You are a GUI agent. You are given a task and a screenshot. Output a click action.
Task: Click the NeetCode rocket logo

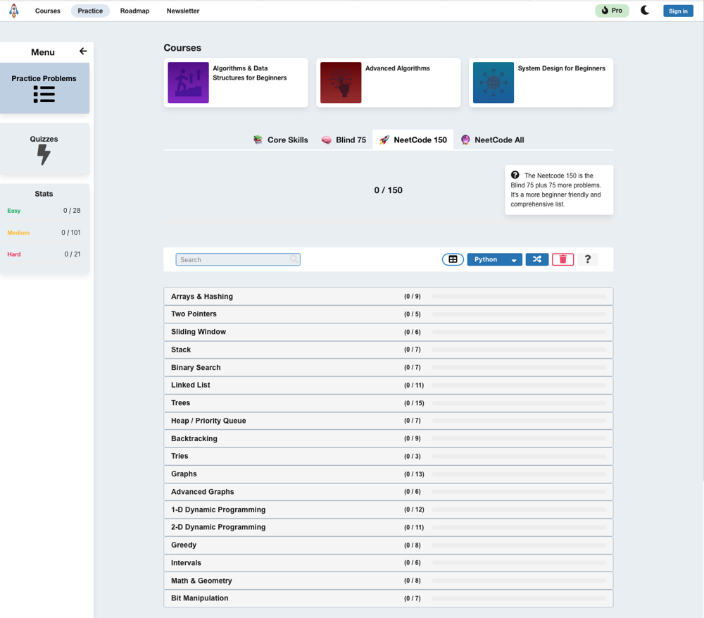coord(13,11)
